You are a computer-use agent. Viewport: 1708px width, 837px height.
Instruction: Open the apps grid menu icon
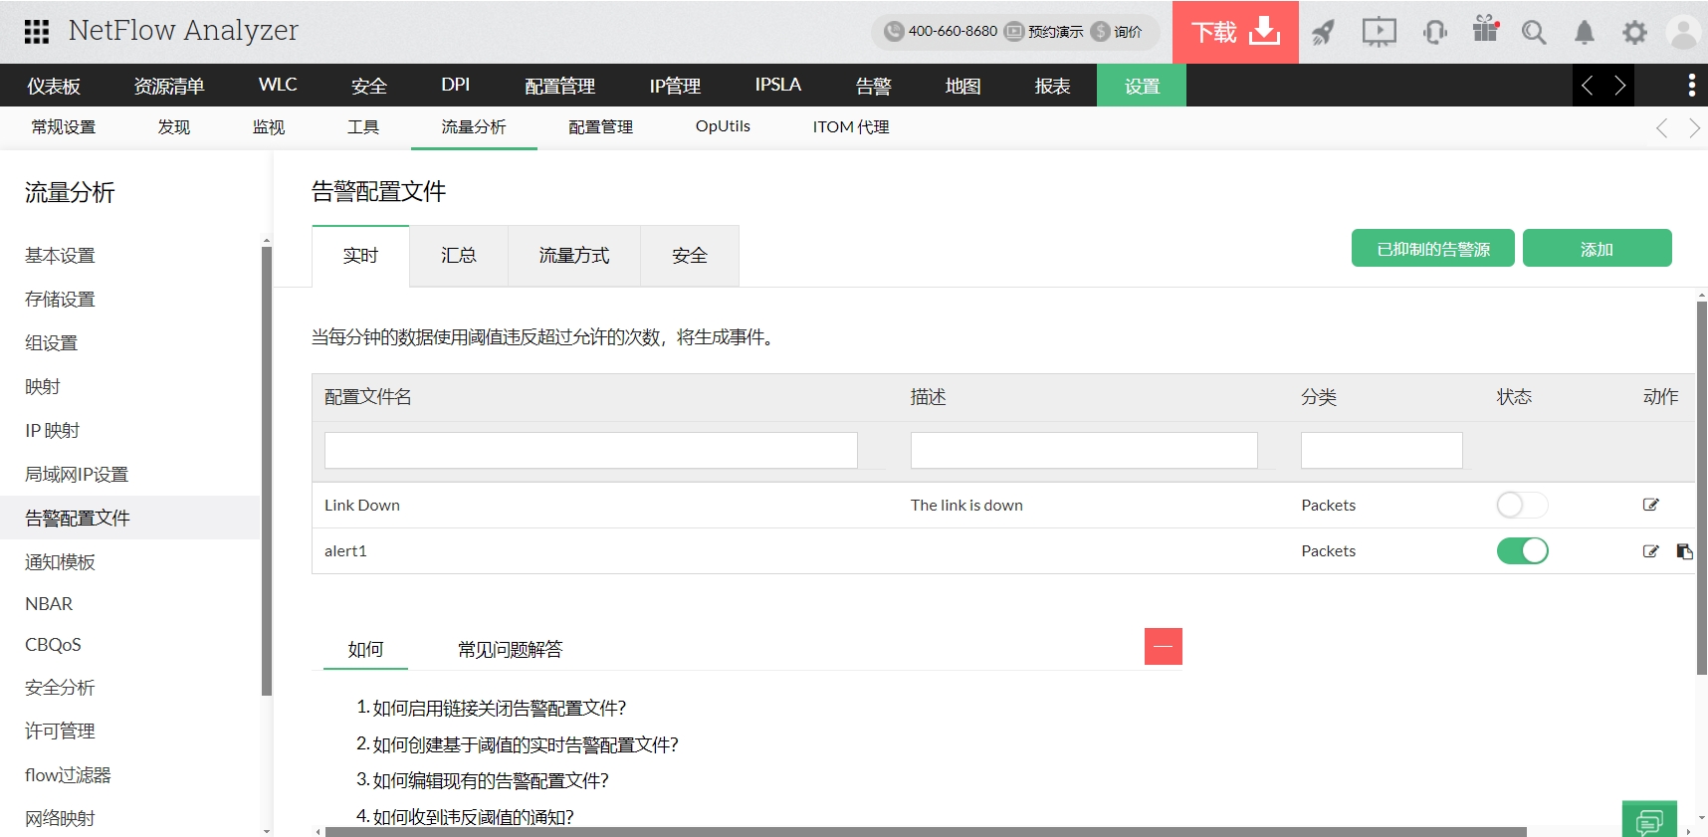[37, 32]
